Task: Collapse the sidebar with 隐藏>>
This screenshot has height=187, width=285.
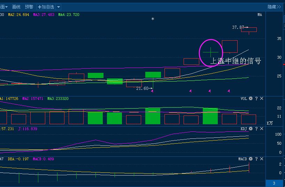Action: point(274,7)
